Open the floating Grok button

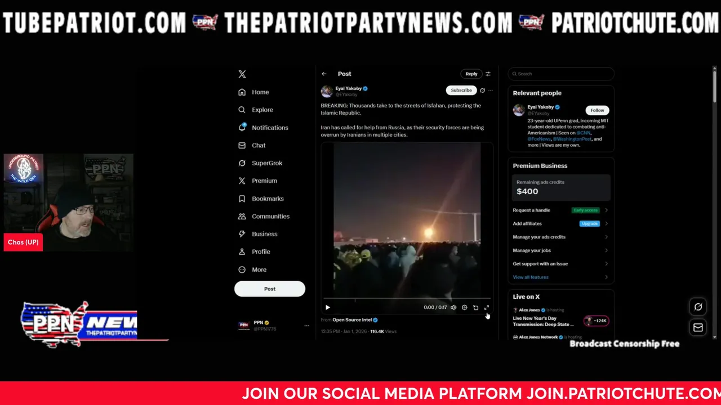click(698, 307)
